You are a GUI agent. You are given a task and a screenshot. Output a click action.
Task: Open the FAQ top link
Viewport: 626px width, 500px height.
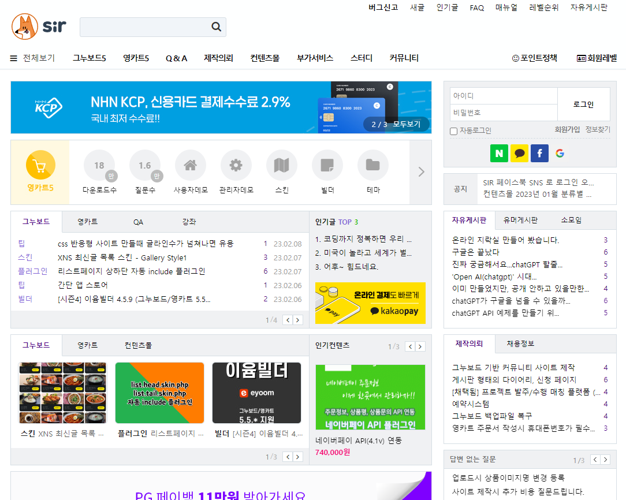click(476, 8)
